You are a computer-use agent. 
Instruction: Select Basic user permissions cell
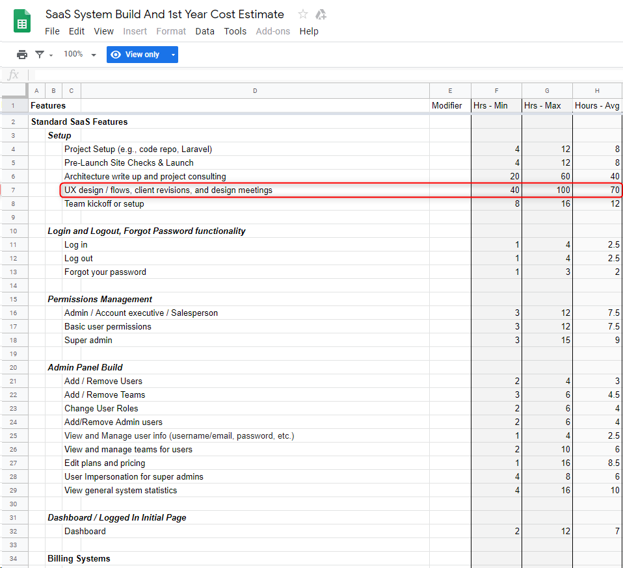coord(108,327)
